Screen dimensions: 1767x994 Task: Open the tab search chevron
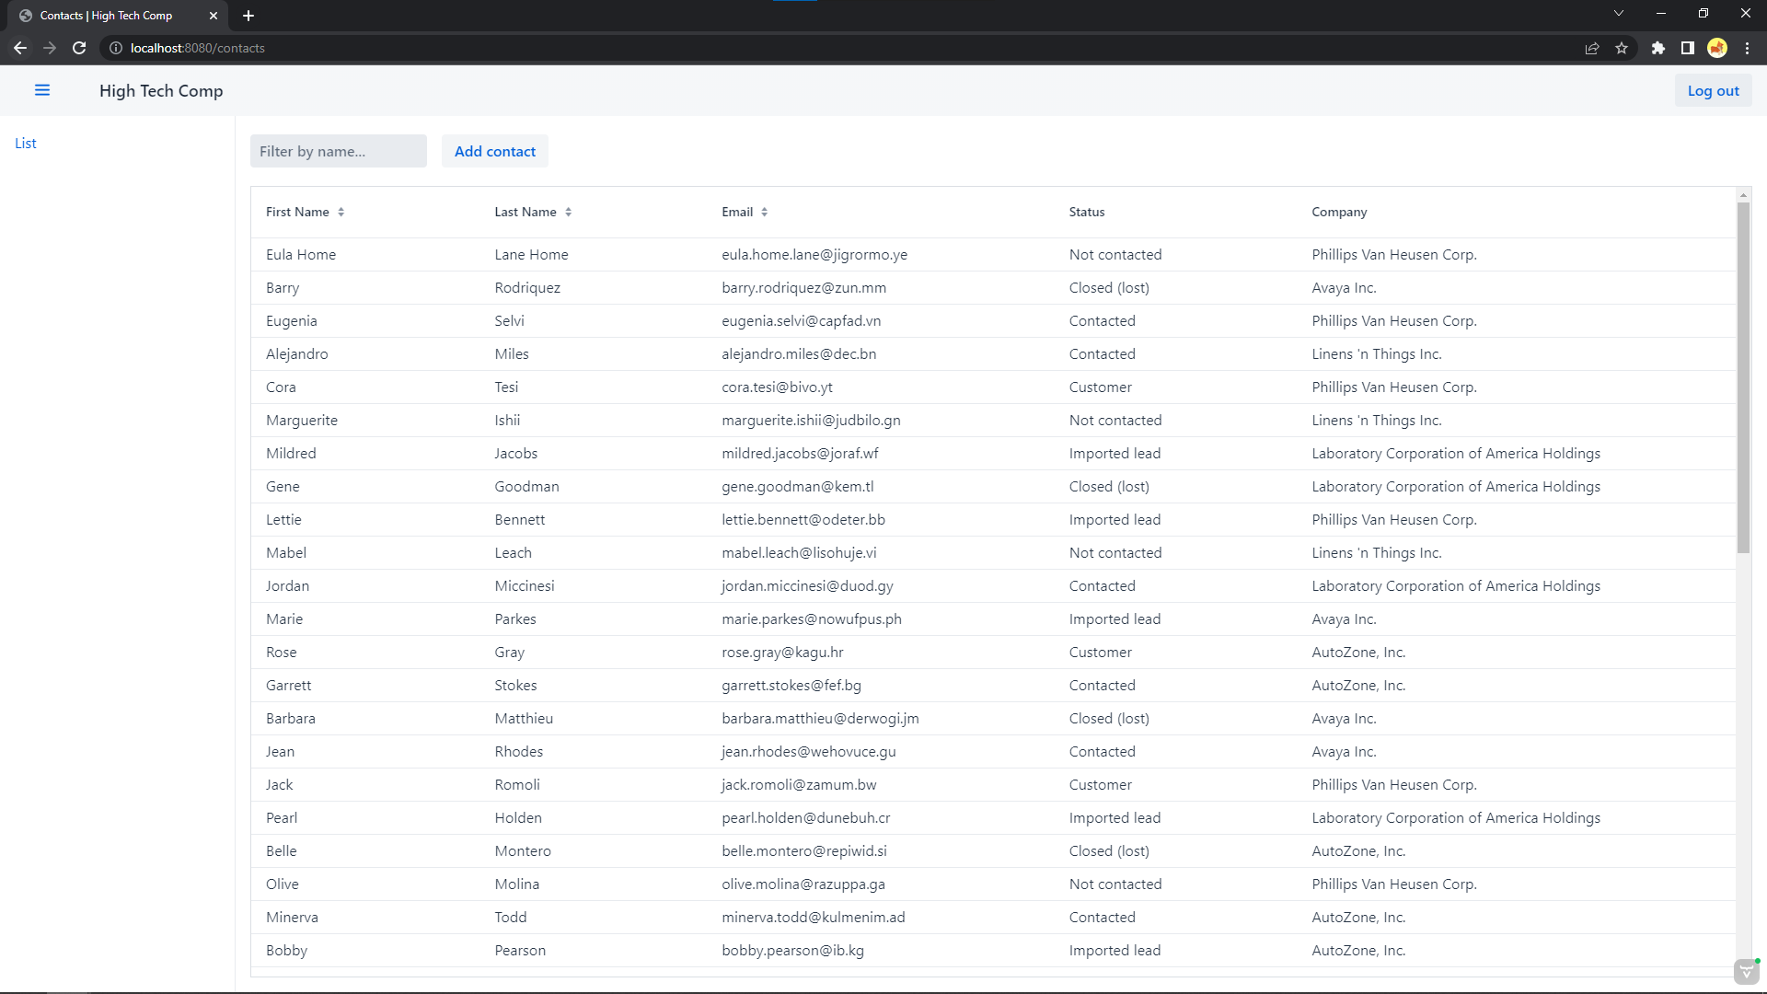pyautogui.click(x=1618, y=13)
